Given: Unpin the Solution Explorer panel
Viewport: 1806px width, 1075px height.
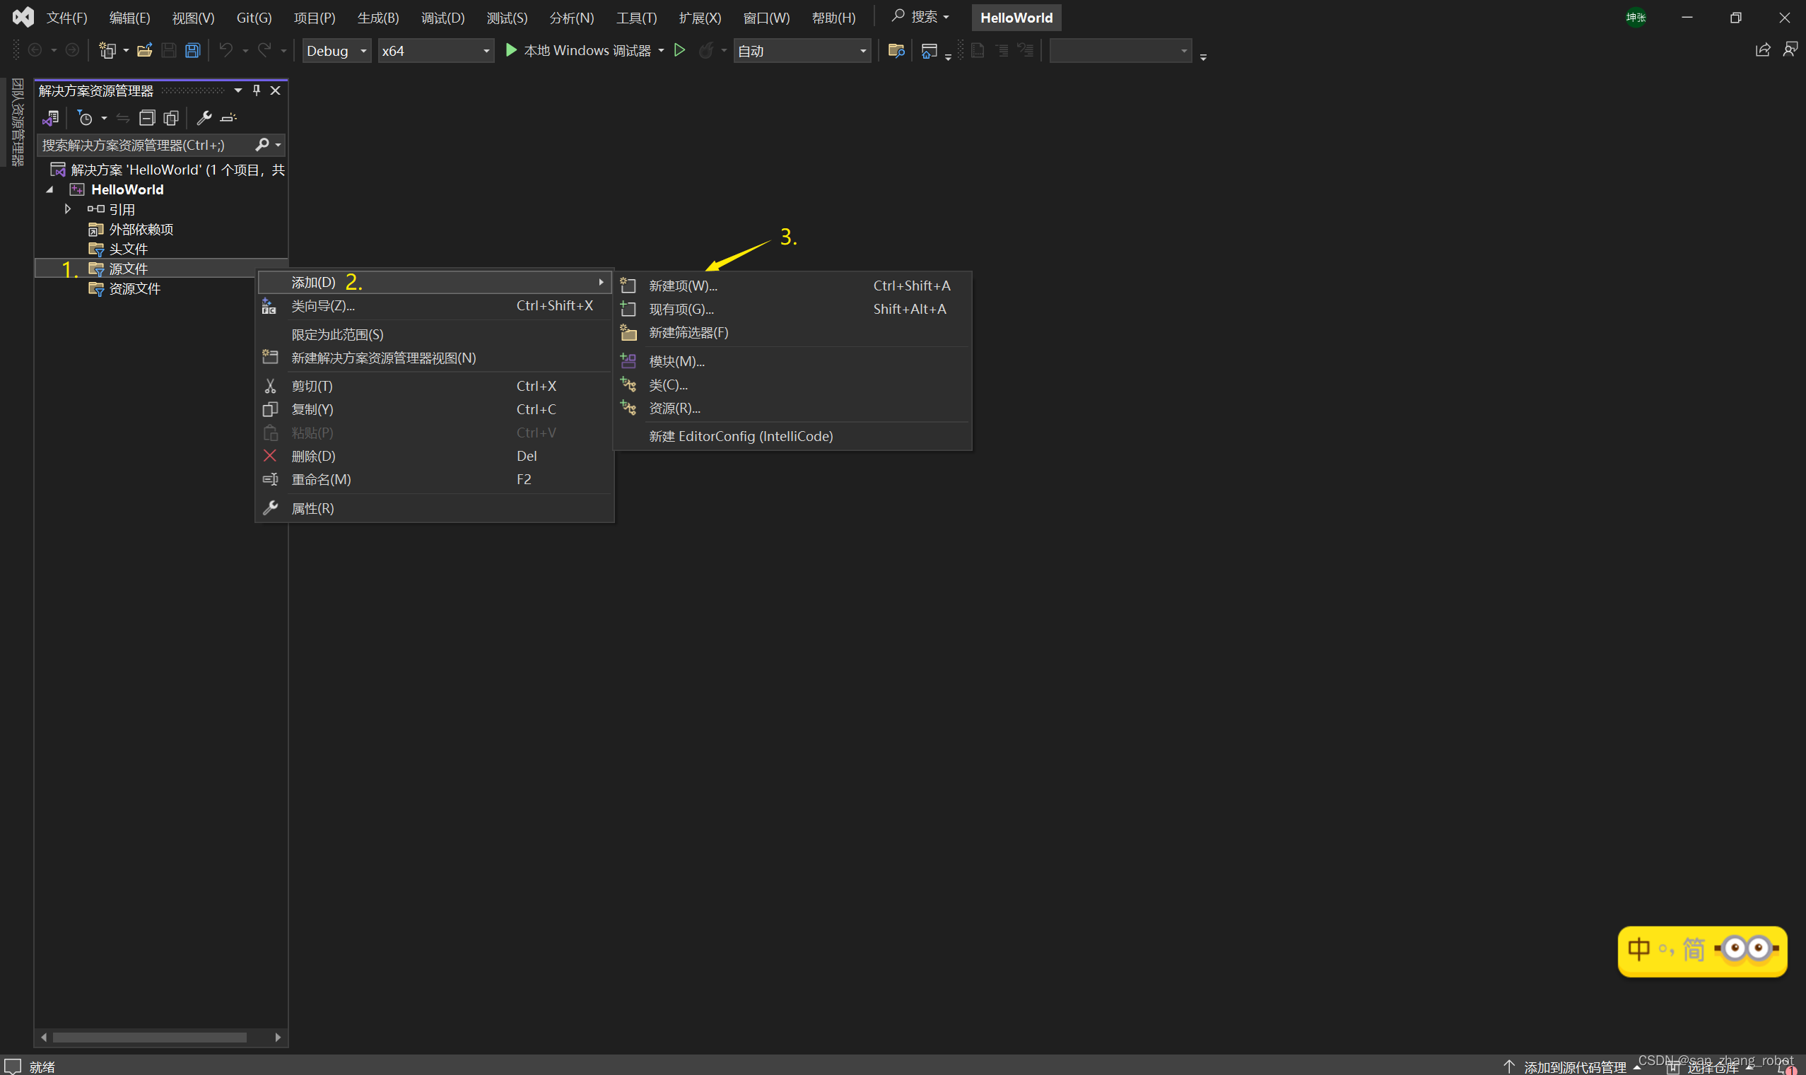Looking at the screenshot, I should pos(256,90).
